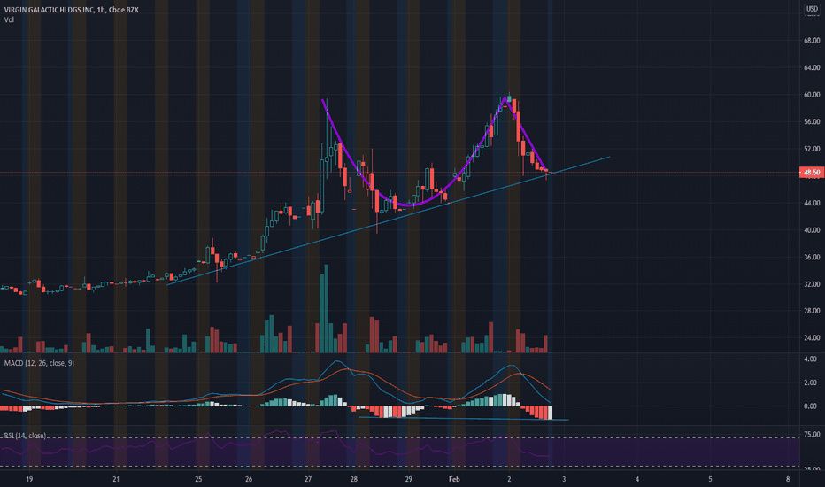Open the MACD (12, 26, close, 9) legend
825x487 pixels.
pyautogui.click(x=40, y=363)
